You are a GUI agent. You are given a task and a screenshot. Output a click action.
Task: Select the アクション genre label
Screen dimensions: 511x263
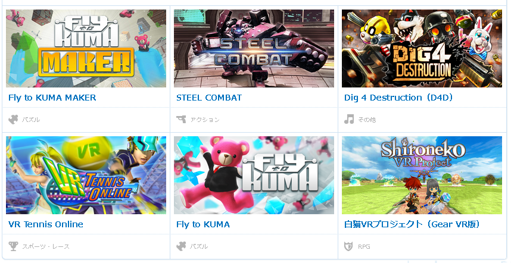tap(205, 120)
